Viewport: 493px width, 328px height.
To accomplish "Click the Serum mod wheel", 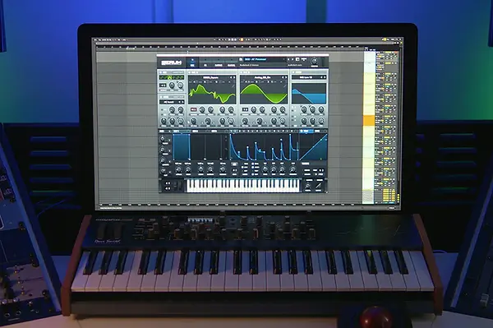I will (x=181, y=186).
